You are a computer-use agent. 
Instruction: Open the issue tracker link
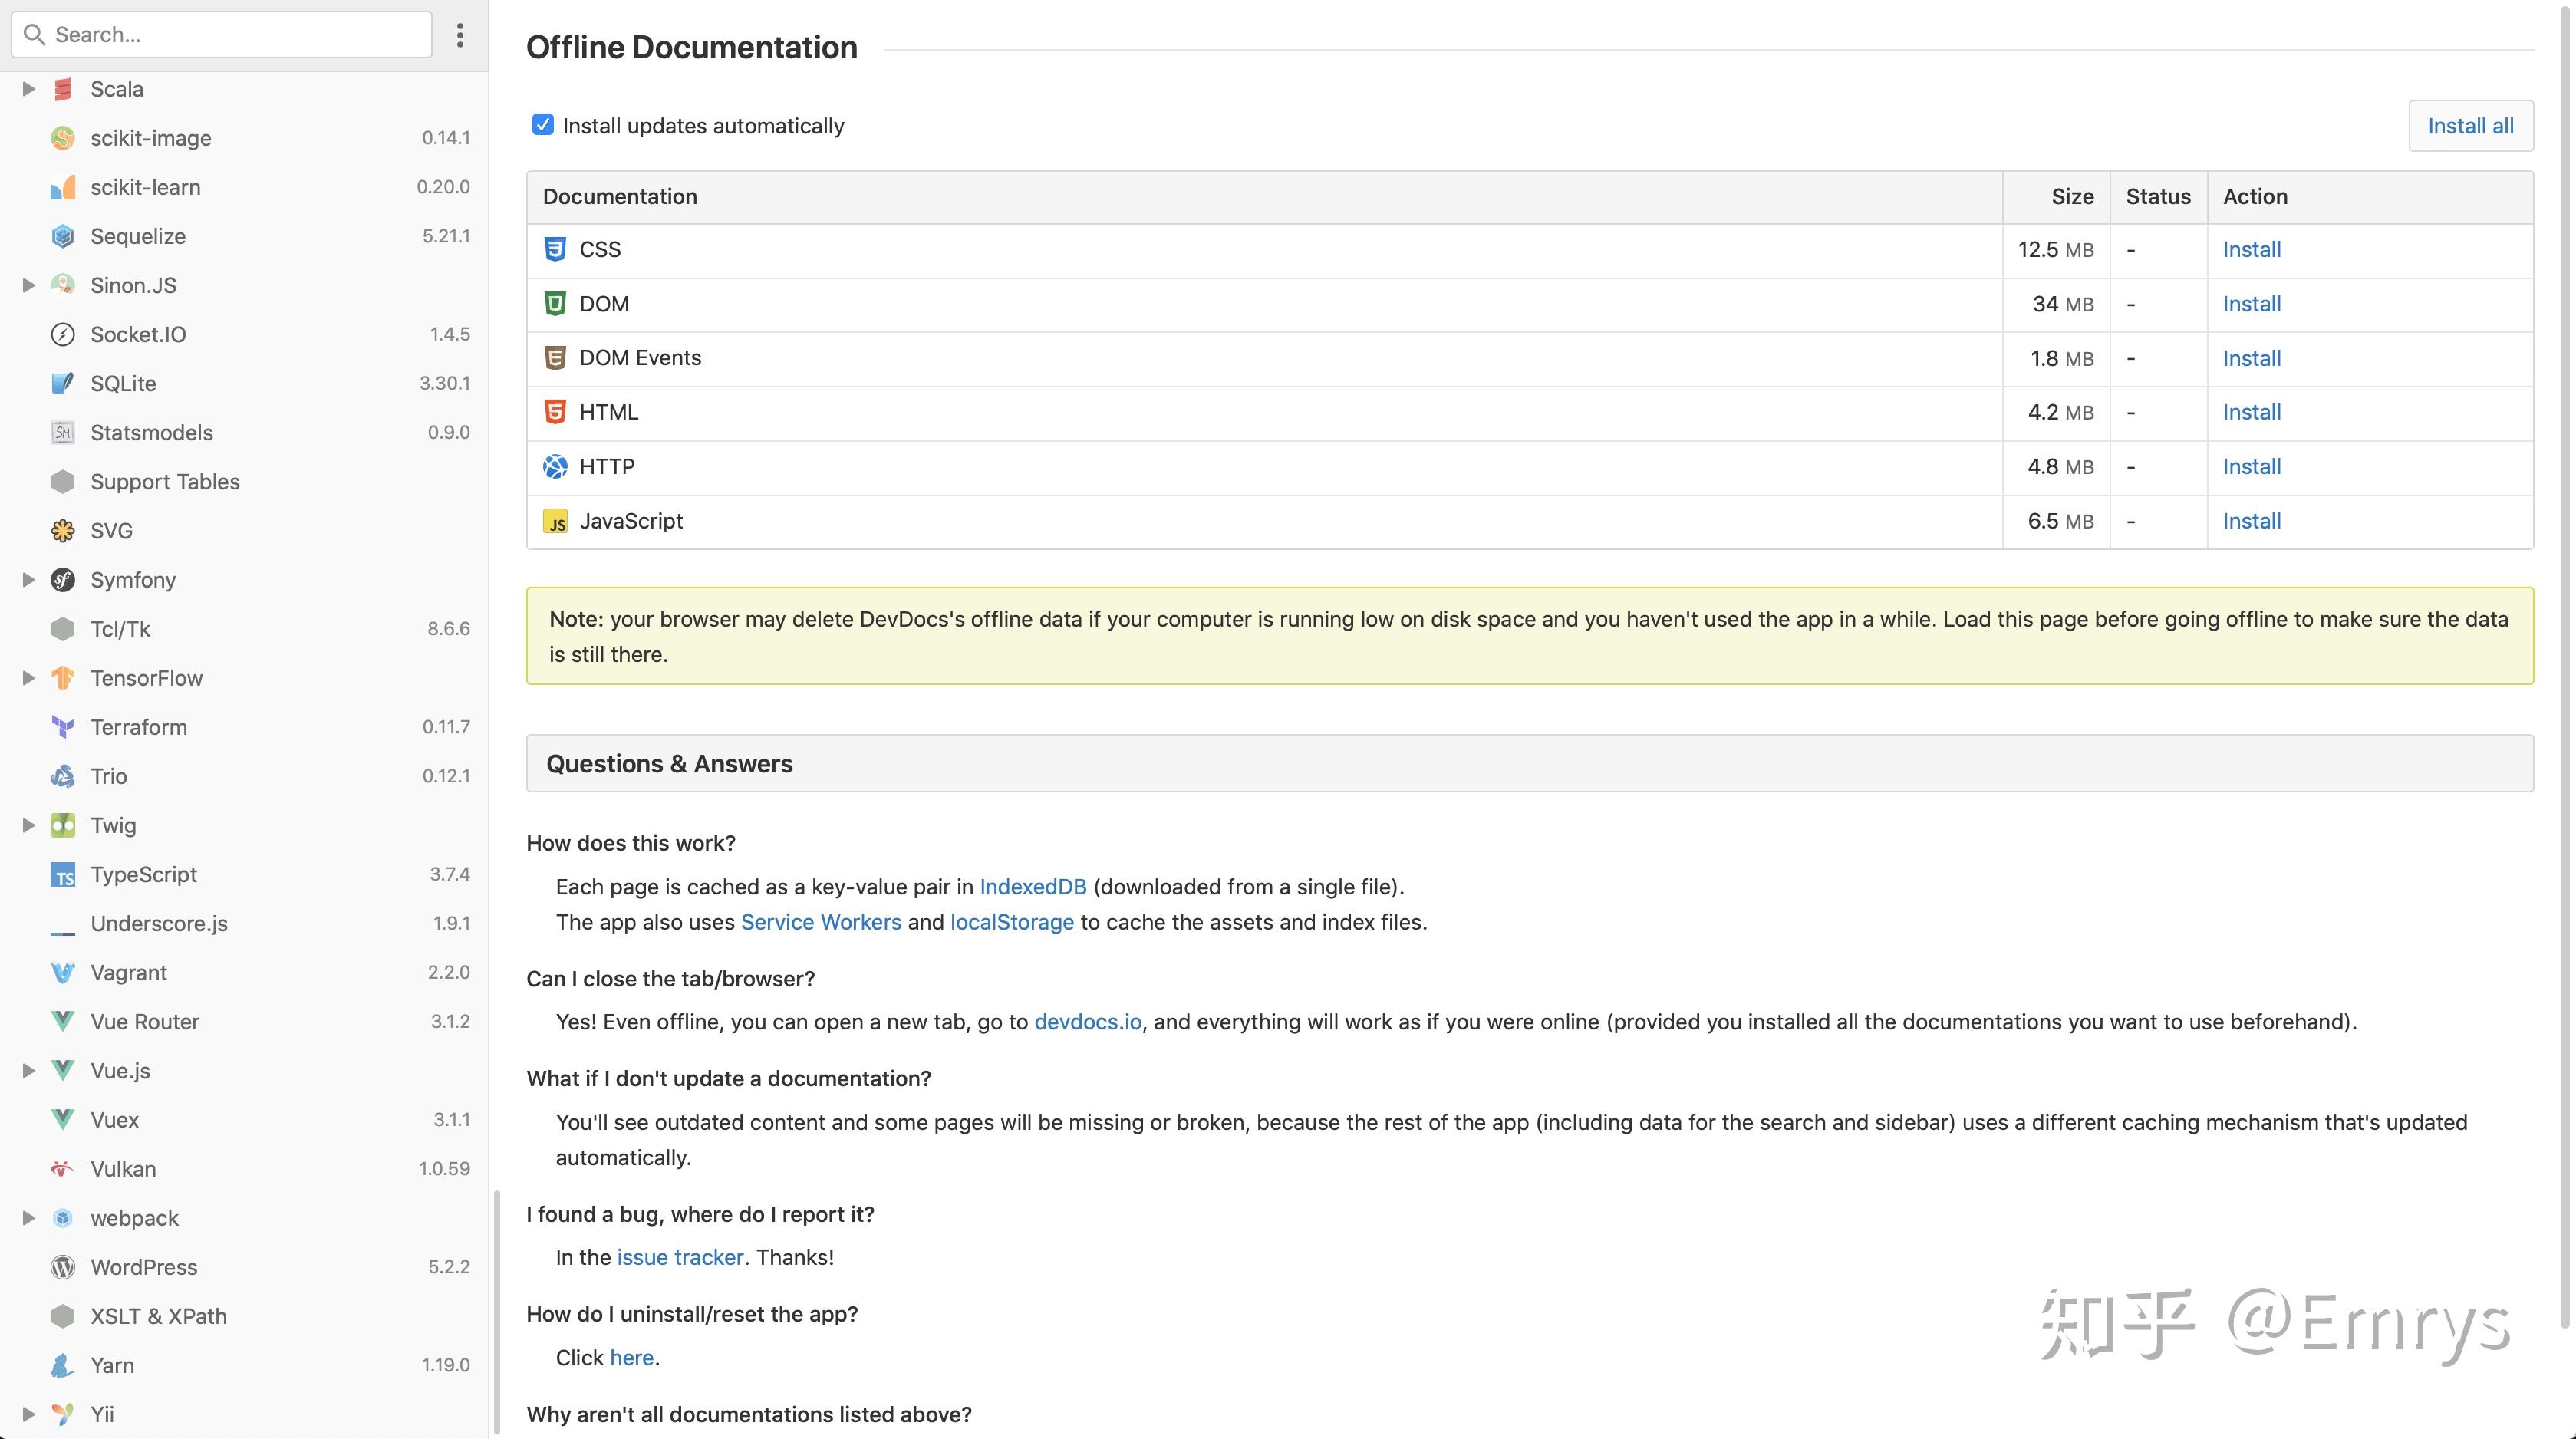coord(679,1256)
